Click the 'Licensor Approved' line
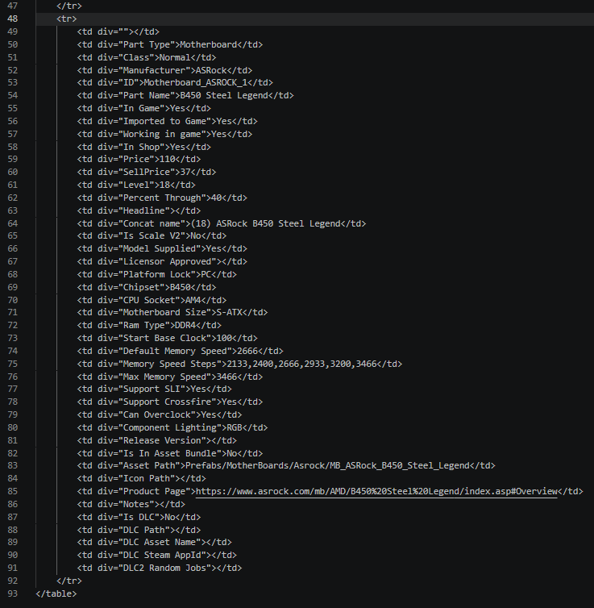Screen dimensions: 594x608 tap(162, 262)
